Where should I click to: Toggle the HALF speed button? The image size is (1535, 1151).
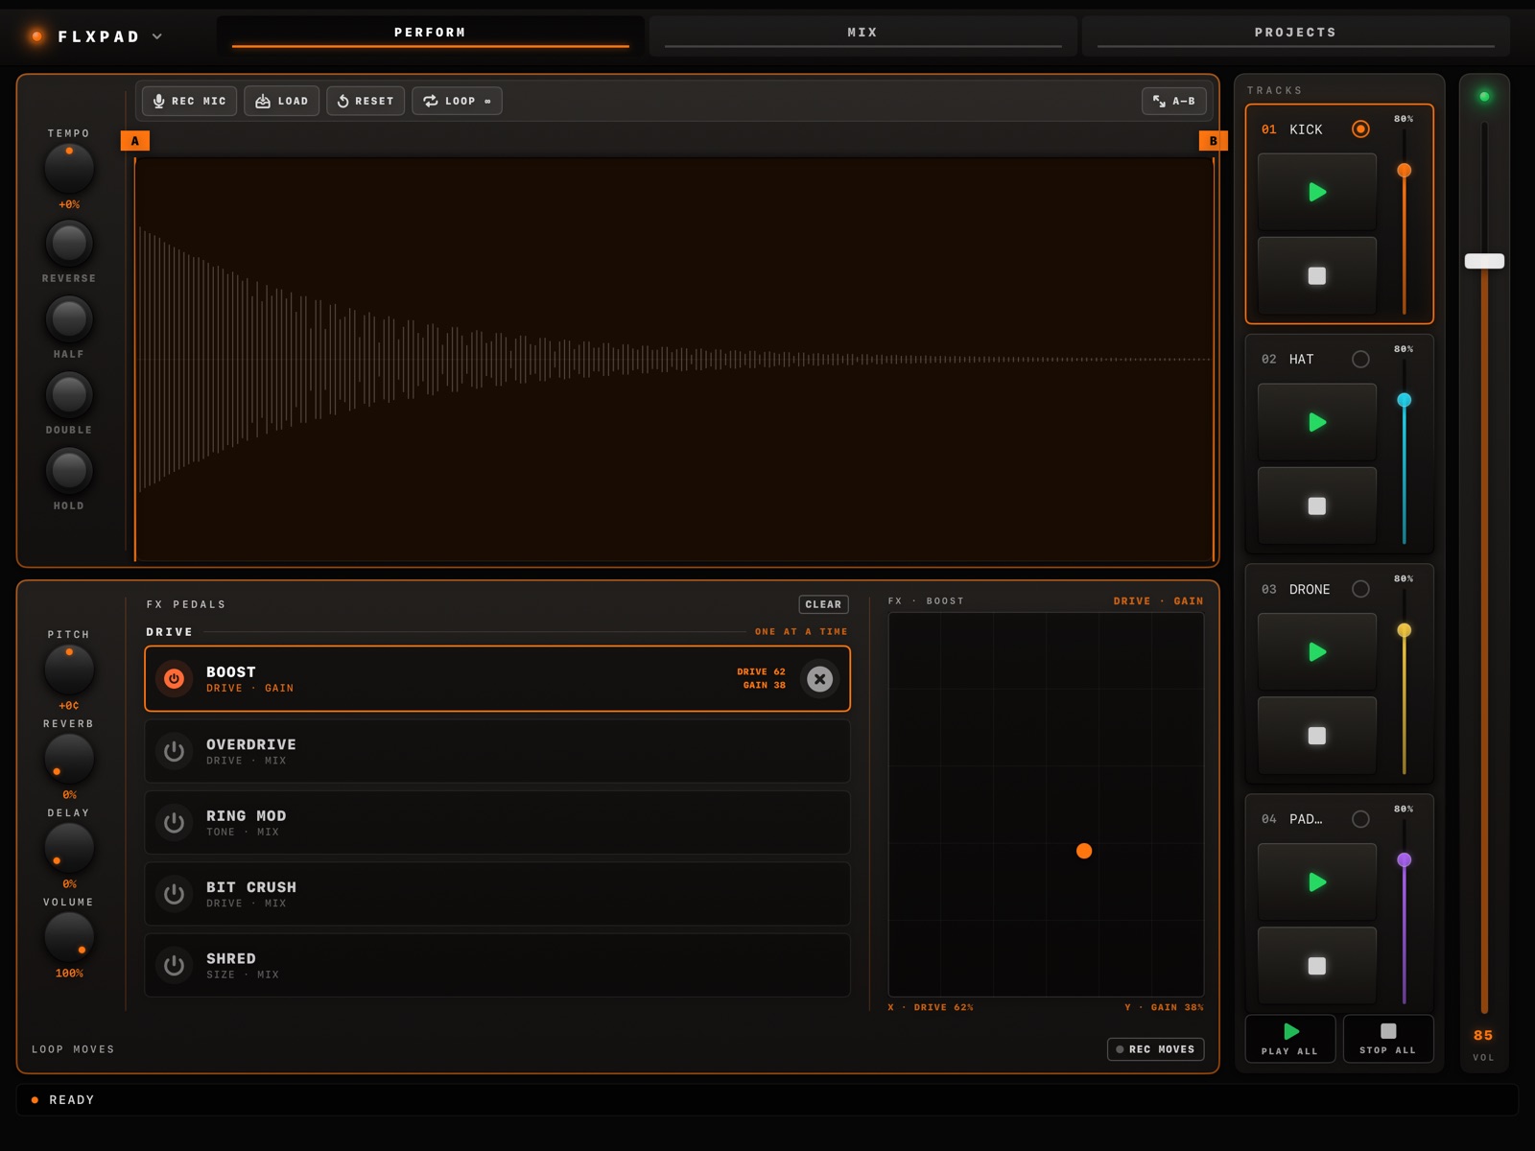(x=69, y=318)
